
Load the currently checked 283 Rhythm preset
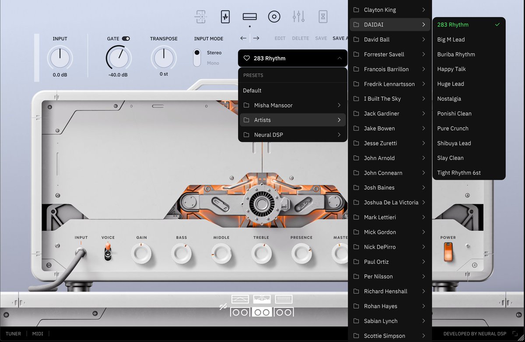pos(469,25)
